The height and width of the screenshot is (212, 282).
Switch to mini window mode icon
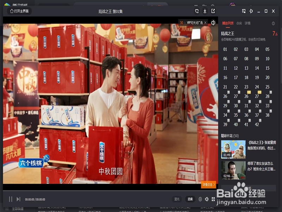pos(244,11)
